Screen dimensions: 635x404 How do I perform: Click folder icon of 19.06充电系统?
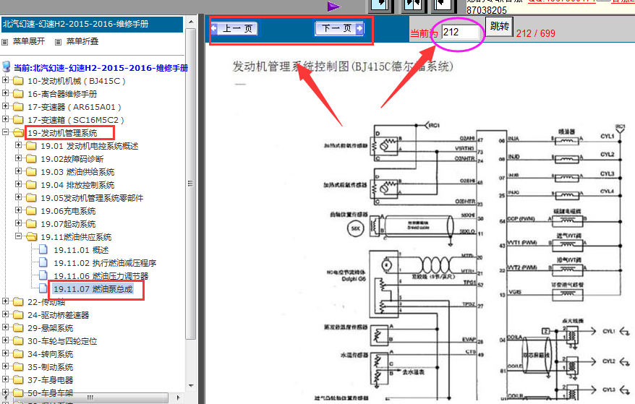coord(31,211)
